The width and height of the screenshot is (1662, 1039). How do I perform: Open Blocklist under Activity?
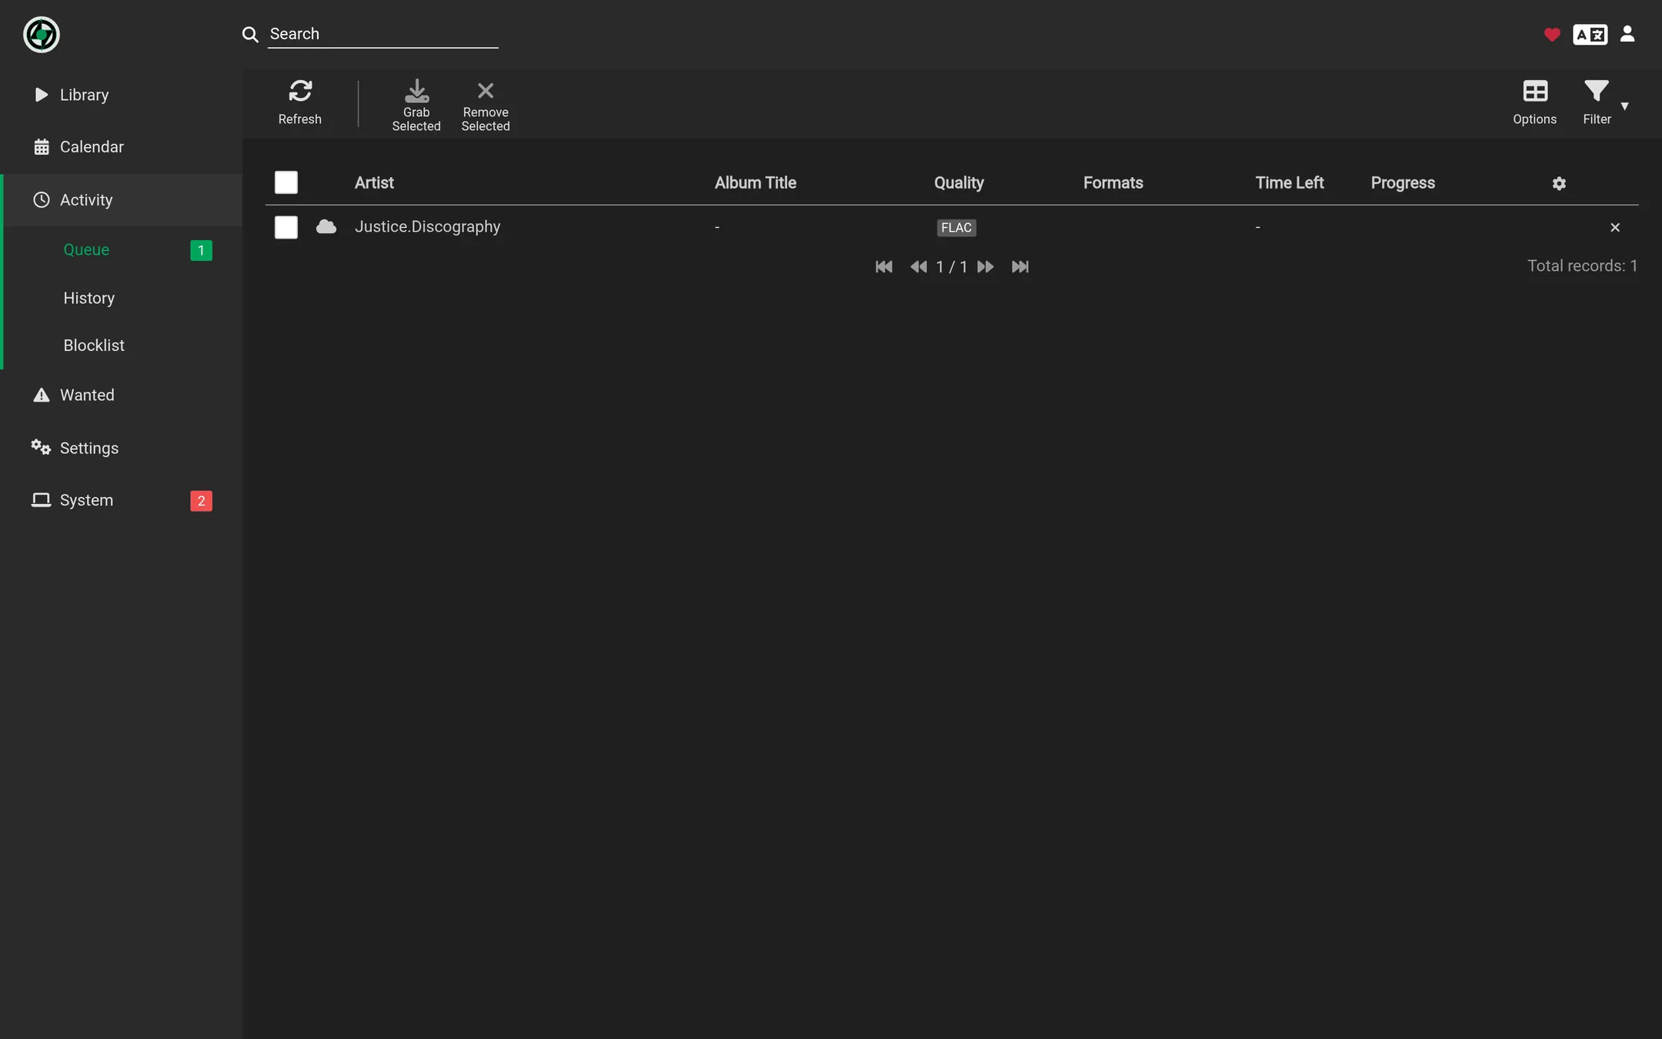click(x=122, y=346)
